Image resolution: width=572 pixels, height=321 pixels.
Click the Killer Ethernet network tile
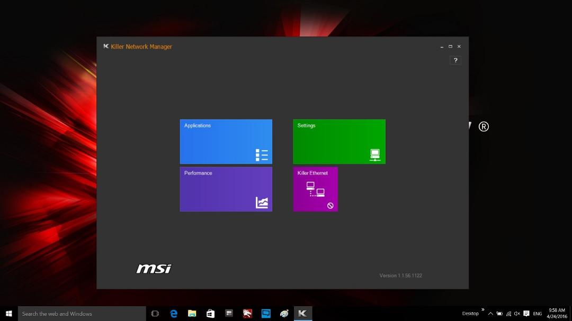point(315,189)
